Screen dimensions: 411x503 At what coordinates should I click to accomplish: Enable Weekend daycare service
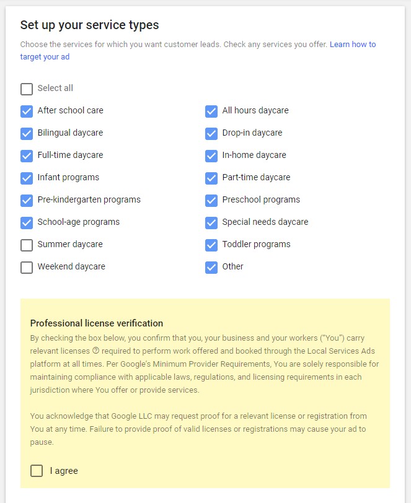coord(27,268)
